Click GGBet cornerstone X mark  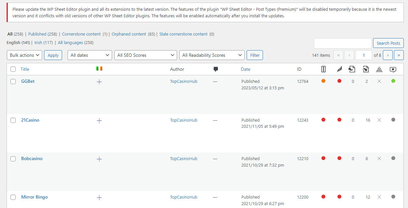tap(379, 81)
